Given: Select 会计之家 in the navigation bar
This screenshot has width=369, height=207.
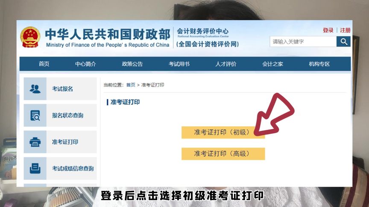Looking at the screenshot, I should point(272,64).
